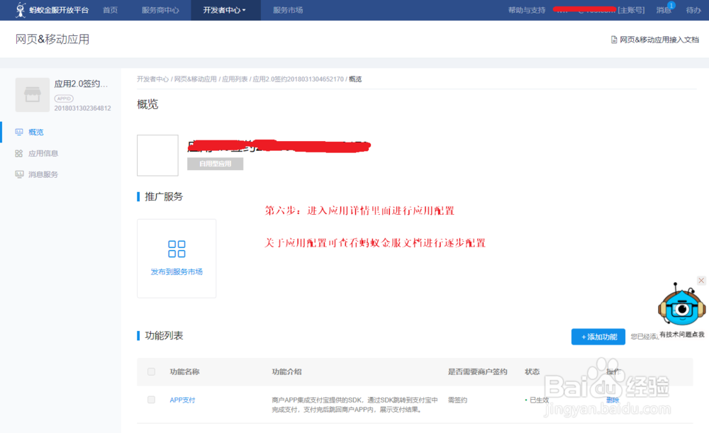
Task: Click the 是否需要商户签约 column header
Action: (477, 371)
